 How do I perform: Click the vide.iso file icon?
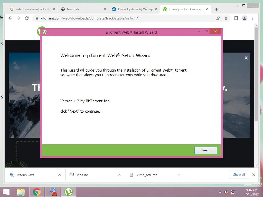[72, 174]
